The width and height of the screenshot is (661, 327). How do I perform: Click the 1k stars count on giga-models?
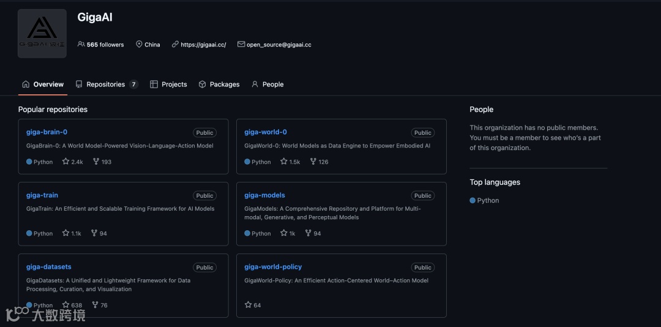[292, 233]
